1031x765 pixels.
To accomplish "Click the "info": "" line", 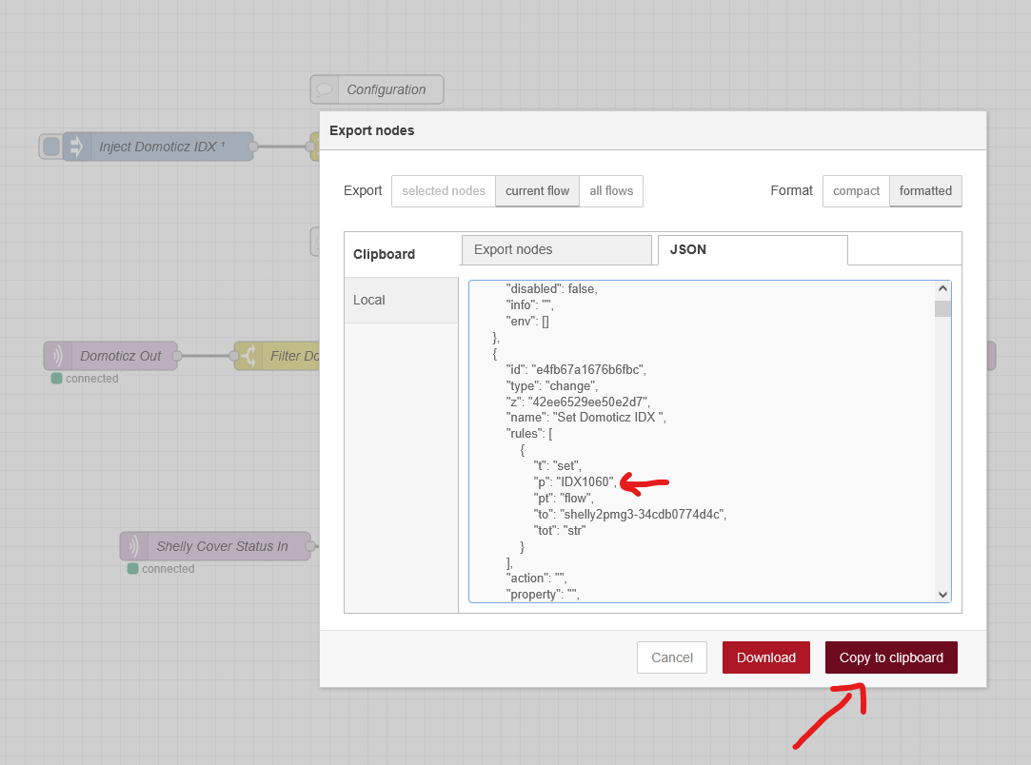I will (530, 304).
